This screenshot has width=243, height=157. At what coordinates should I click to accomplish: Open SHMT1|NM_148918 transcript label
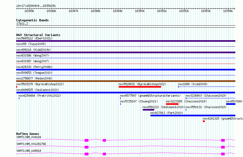(29, 151)
